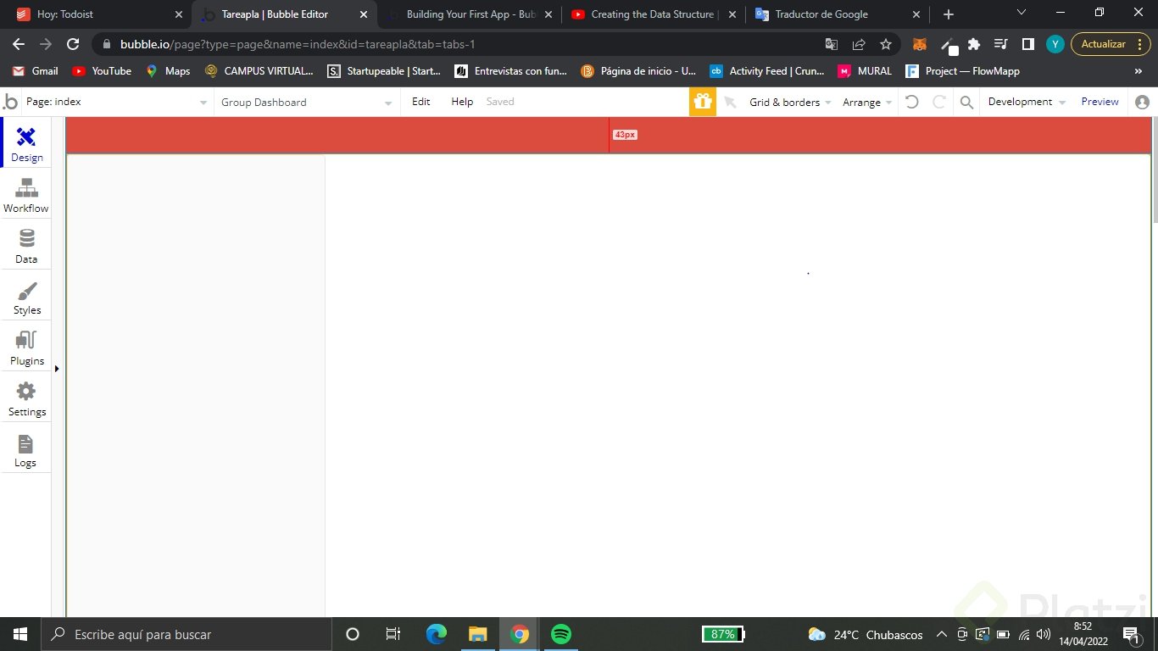Open the Grid & borders dropdown
The width and height of the screenshot is (1158, 651).
[x=790, y=102]
